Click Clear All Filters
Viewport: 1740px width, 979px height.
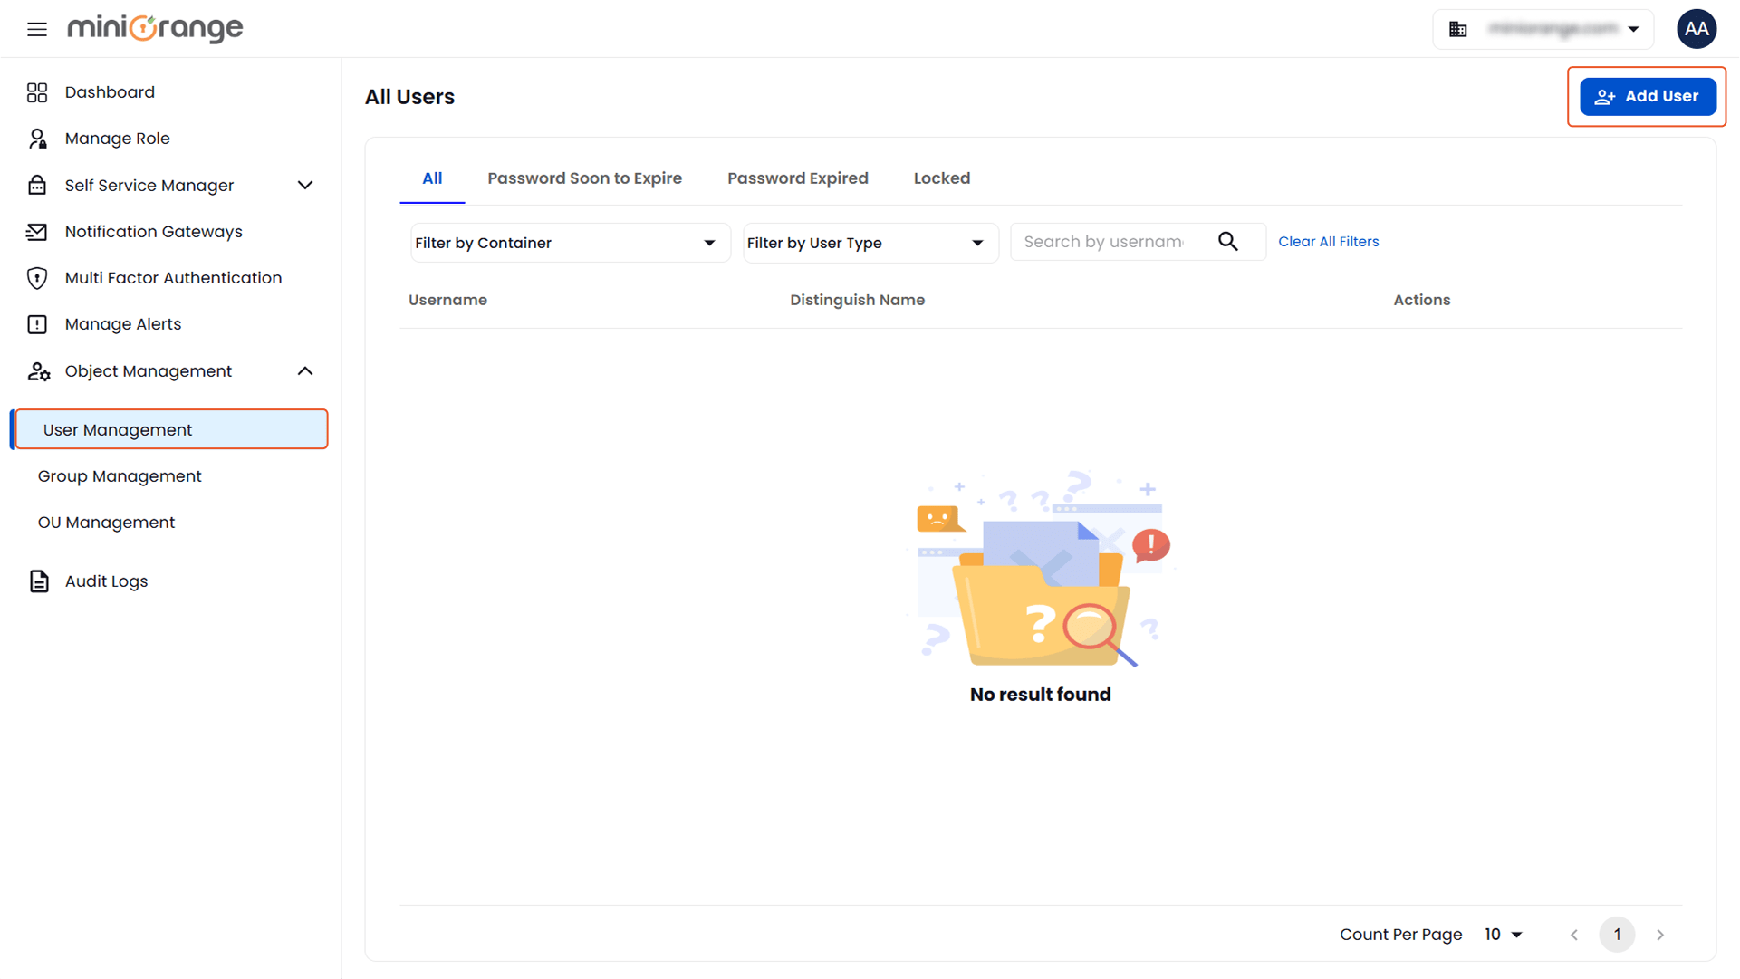(x=1329, y=241)
